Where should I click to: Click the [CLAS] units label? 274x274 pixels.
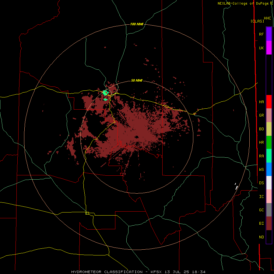(257, 21)
